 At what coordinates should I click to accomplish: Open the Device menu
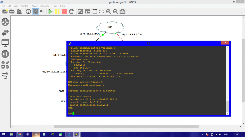tap(34, 6)
